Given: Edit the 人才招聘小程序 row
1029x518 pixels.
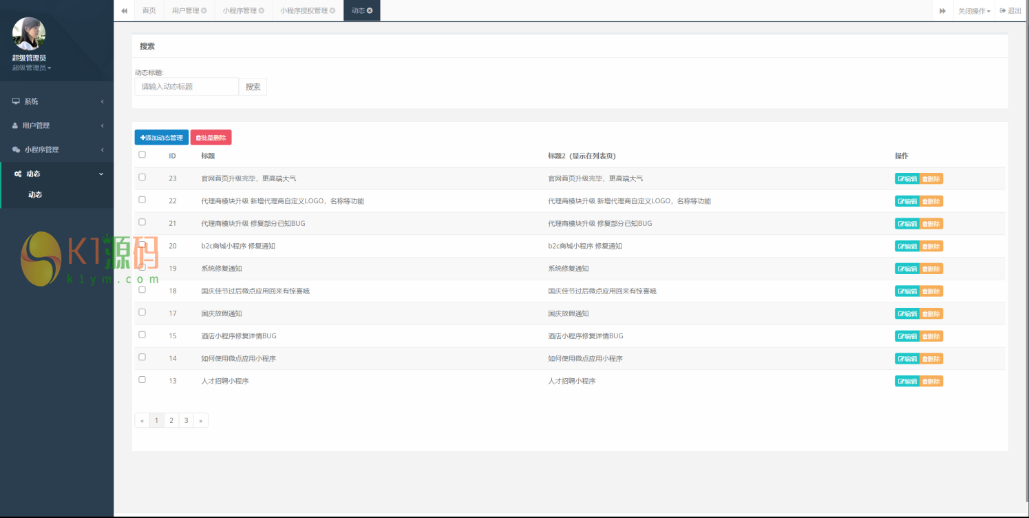Looking at the screenshot, I should pyautogui.click(x=907, y=381).
